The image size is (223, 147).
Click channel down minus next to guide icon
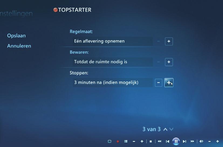(x=134, y=141)
